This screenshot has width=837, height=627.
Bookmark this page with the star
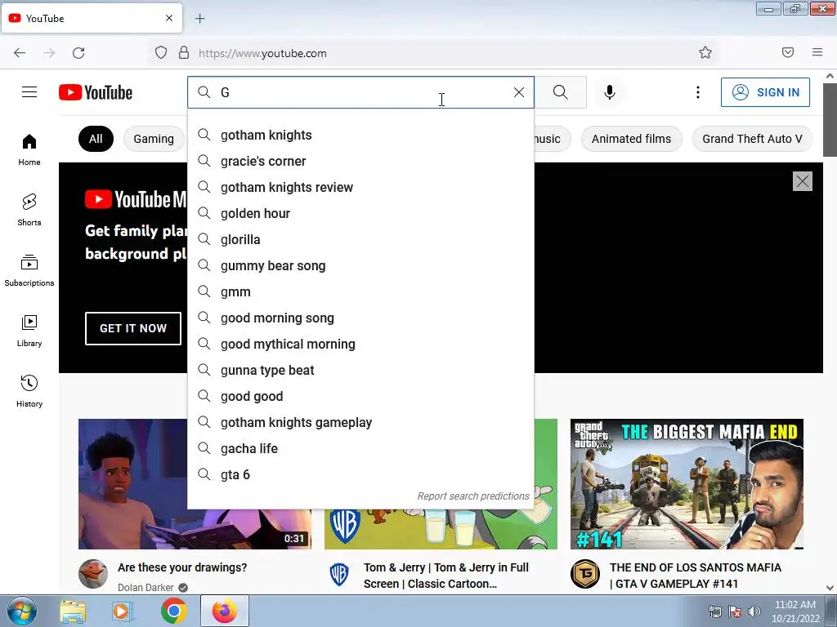point(705,53)
